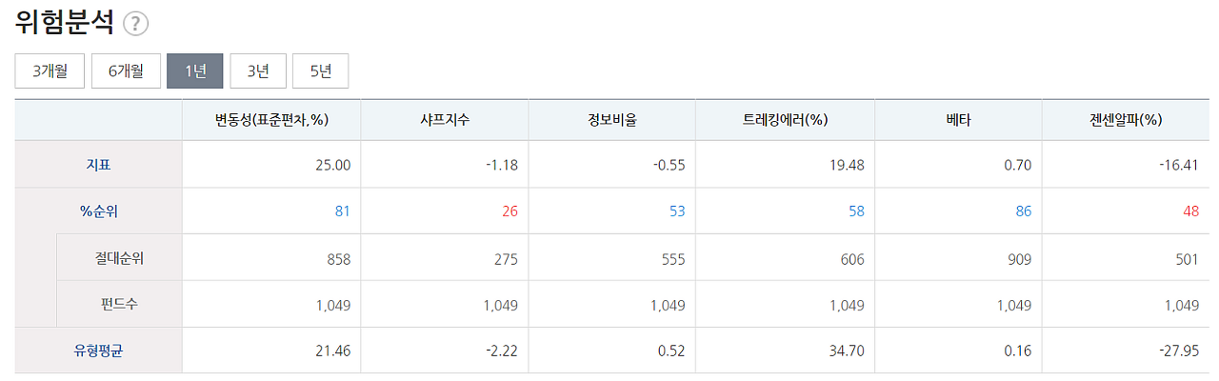This screenshot has width=1219, height=381.
Task: Click the blue %순위 value 81
Action: click(x=343, y=211)
